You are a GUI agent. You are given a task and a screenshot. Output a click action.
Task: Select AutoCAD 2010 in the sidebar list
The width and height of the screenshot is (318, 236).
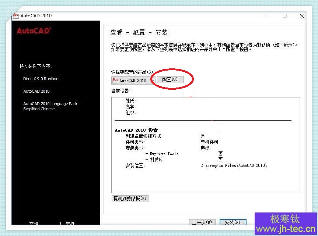36,91
